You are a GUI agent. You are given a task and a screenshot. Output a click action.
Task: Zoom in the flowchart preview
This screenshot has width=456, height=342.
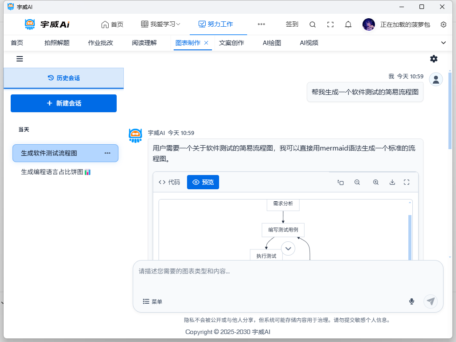[x=376, y=182]
